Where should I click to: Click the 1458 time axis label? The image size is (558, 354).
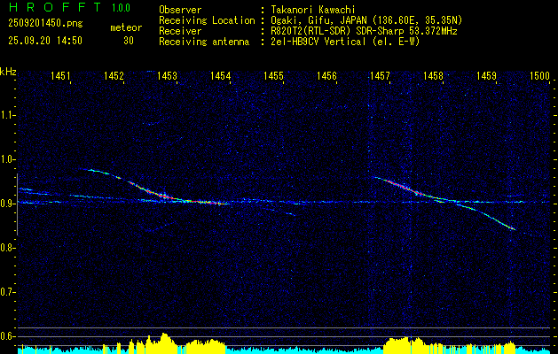click(x=433, y=75)
